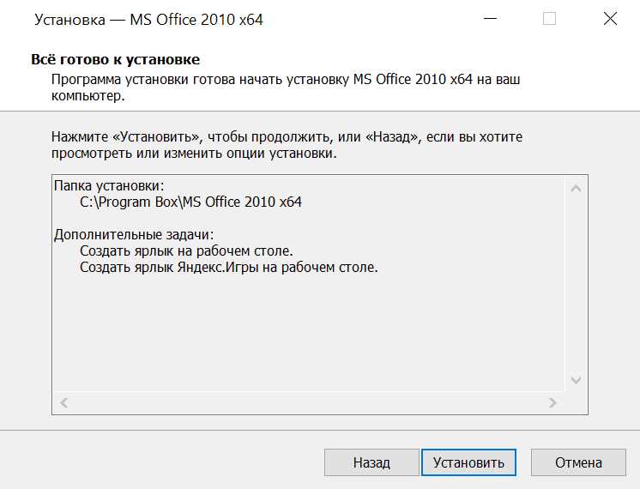This screenshot has height=489, width=640.
Task: Click the greyed-out maximize window icon
Action: tap(549, 19)
